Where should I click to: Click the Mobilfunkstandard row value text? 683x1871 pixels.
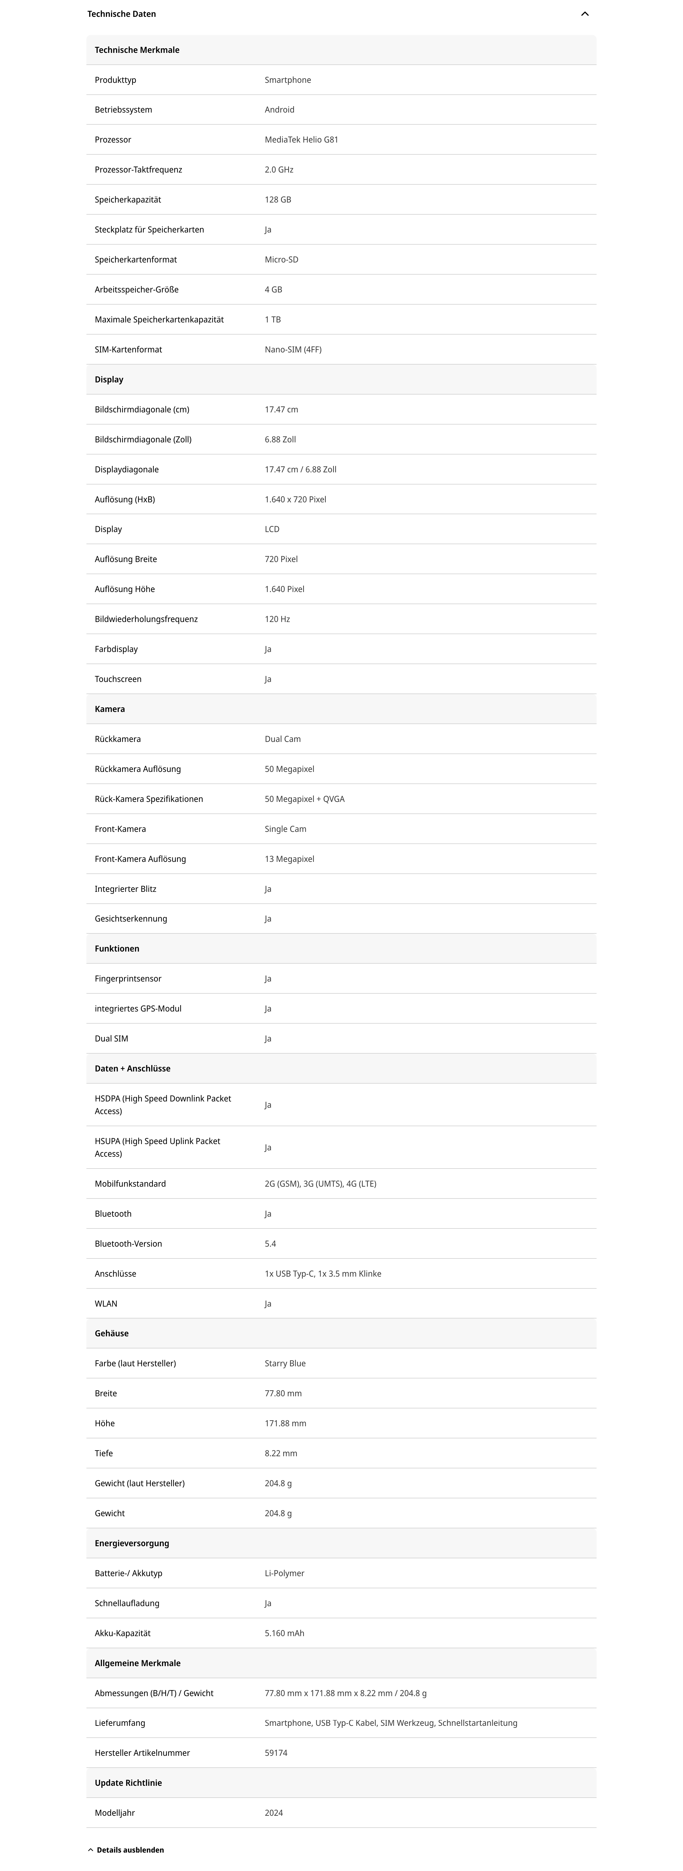point(320,1183)
